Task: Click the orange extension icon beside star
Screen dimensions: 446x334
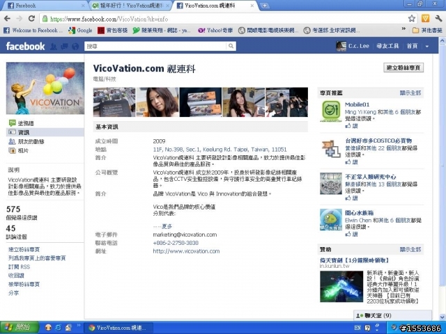Action: [x=425, y=19]
